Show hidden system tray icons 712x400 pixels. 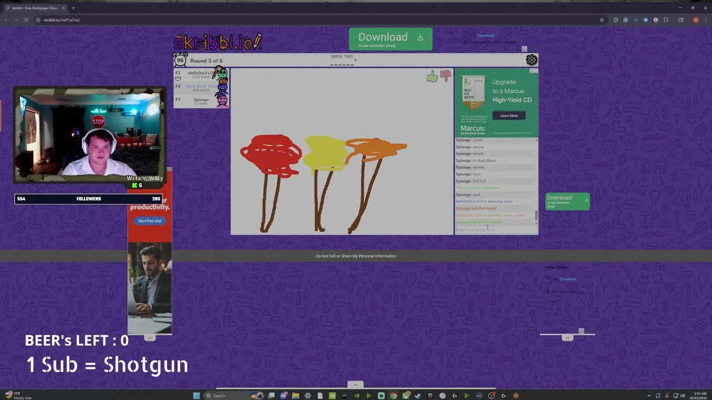[x=649, y=396]
